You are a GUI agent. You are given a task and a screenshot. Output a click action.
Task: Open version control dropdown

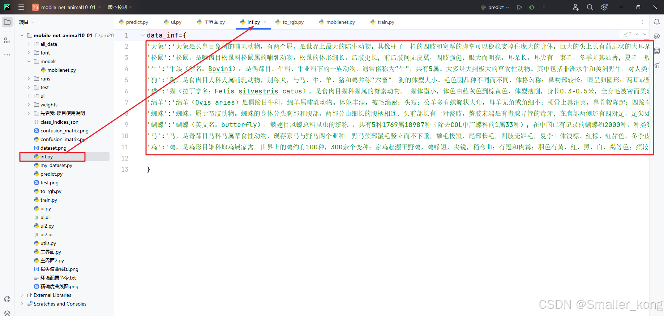[x=120, y=7]
